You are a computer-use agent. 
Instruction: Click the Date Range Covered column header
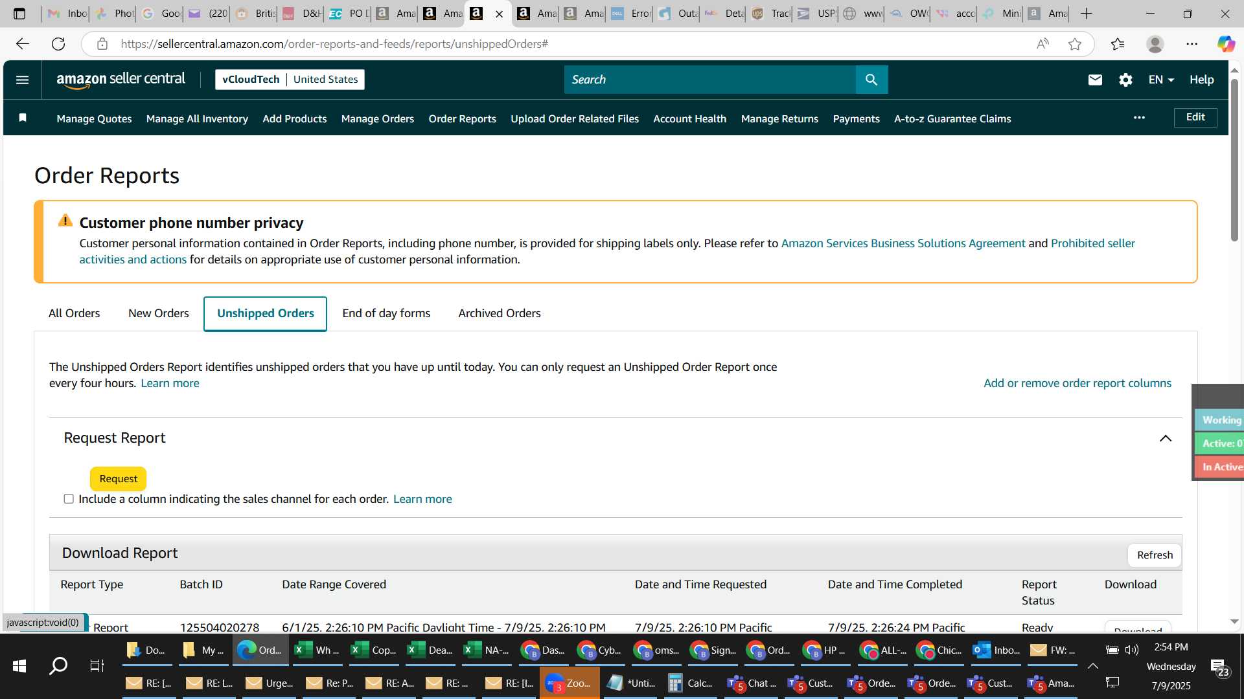[x=334, y=584]
